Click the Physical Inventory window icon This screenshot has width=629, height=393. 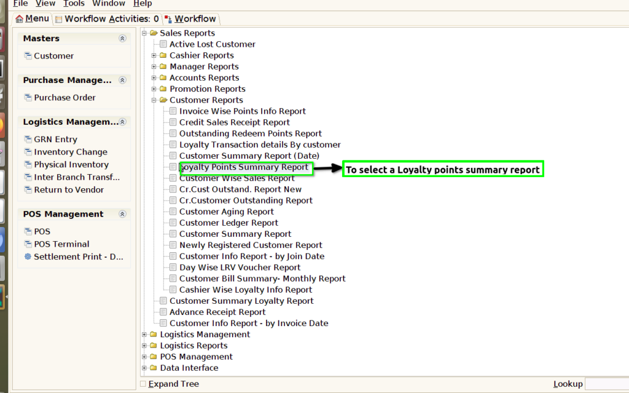click(28, 164)
